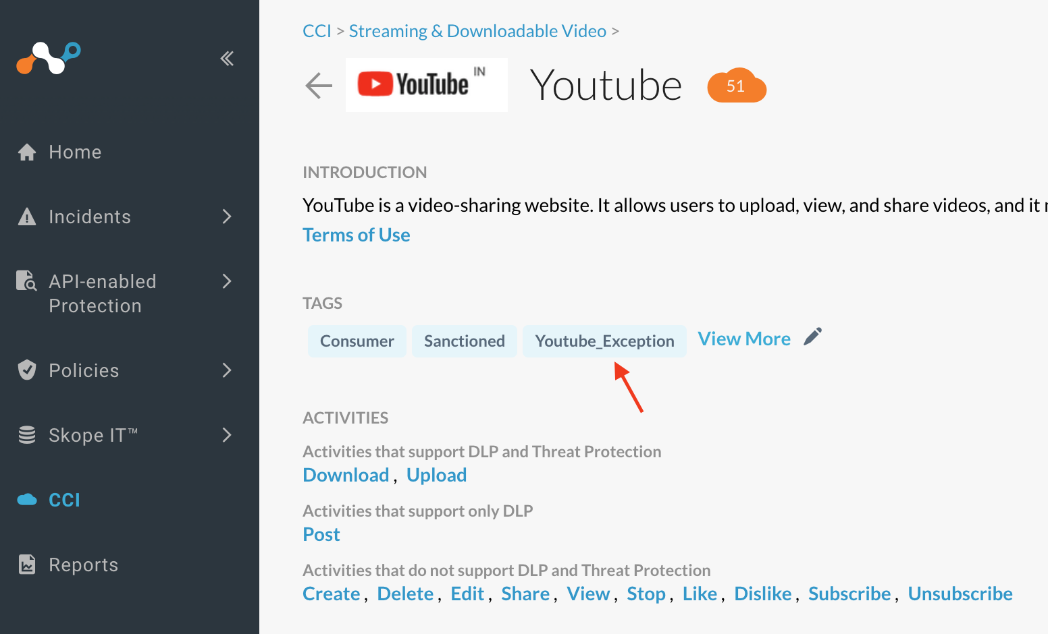The height and width of the screenshot is (634, 1048).
Task: Click the Create activity link
Action: point(332,594)
